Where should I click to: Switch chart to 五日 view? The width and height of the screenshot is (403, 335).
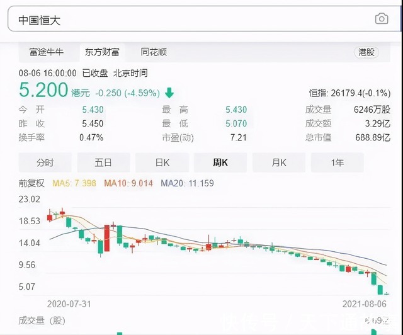point(103,162)
